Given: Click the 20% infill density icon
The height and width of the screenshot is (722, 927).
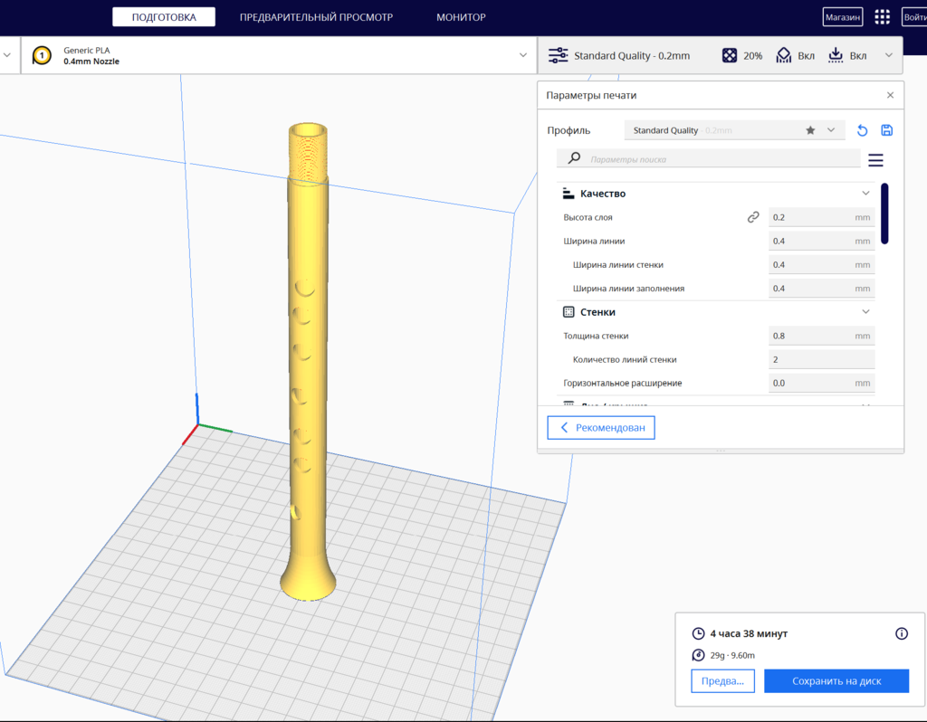Looking at the screenshot, I should click(729, 56).
